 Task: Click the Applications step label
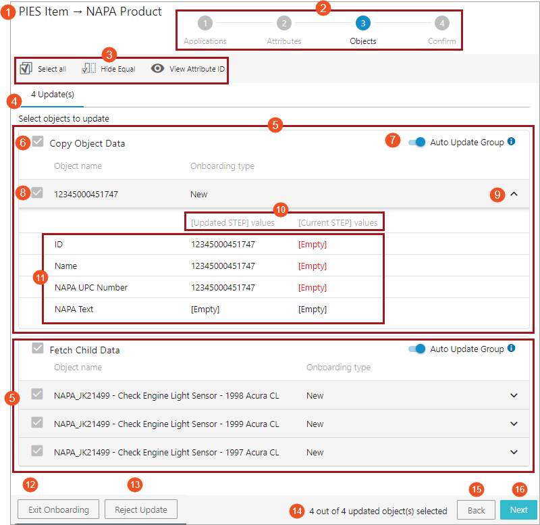[x=205, y=41]
